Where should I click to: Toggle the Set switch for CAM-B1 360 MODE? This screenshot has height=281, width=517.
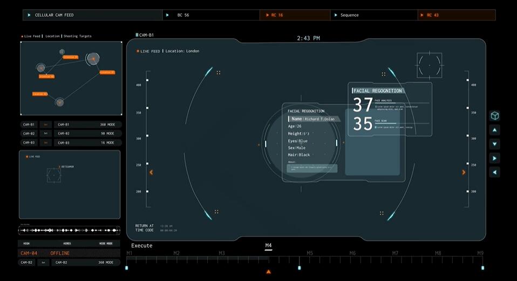[46, 125]
